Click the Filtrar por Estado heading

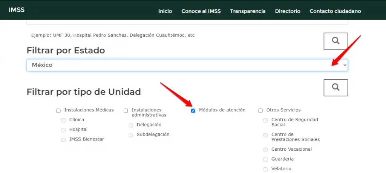tap(66, 51)
